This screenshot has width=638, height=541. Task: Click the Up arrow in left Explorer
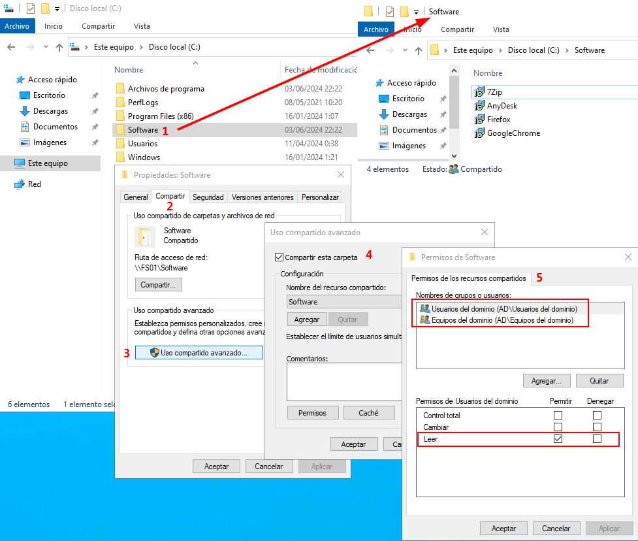(x=59, y=47)
